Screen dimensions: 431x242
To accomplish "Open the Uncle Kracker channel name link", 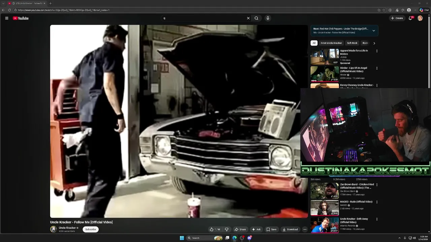I will coord(67,228).
